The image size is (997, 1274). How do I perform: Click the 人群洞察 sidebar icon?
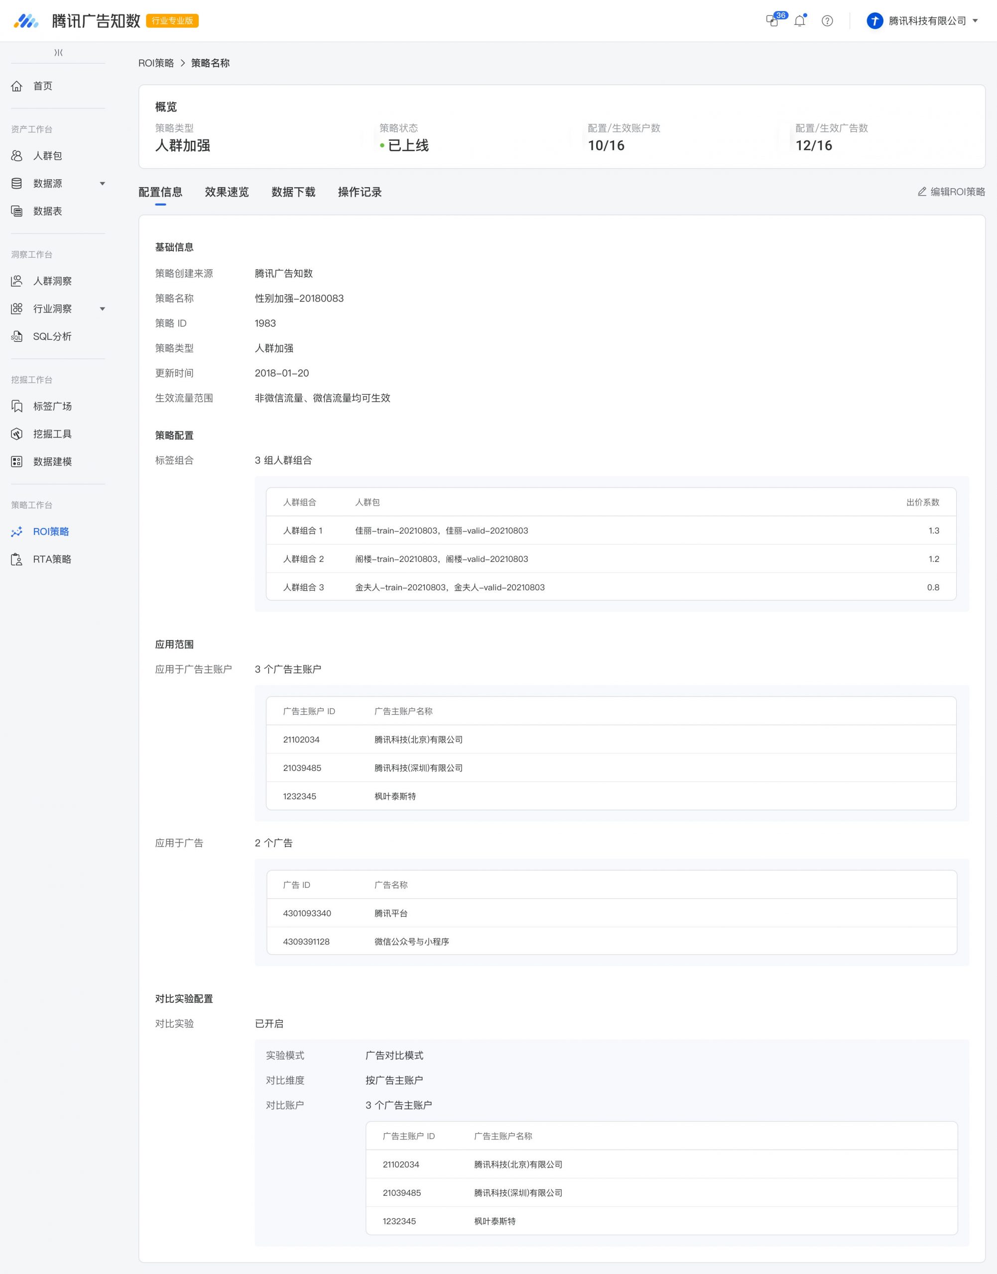pyautogui.click(x=17, y=281)
